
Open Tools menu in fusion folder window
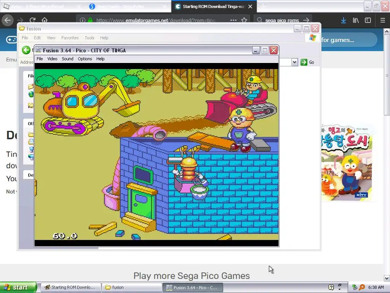coord(89,38)
